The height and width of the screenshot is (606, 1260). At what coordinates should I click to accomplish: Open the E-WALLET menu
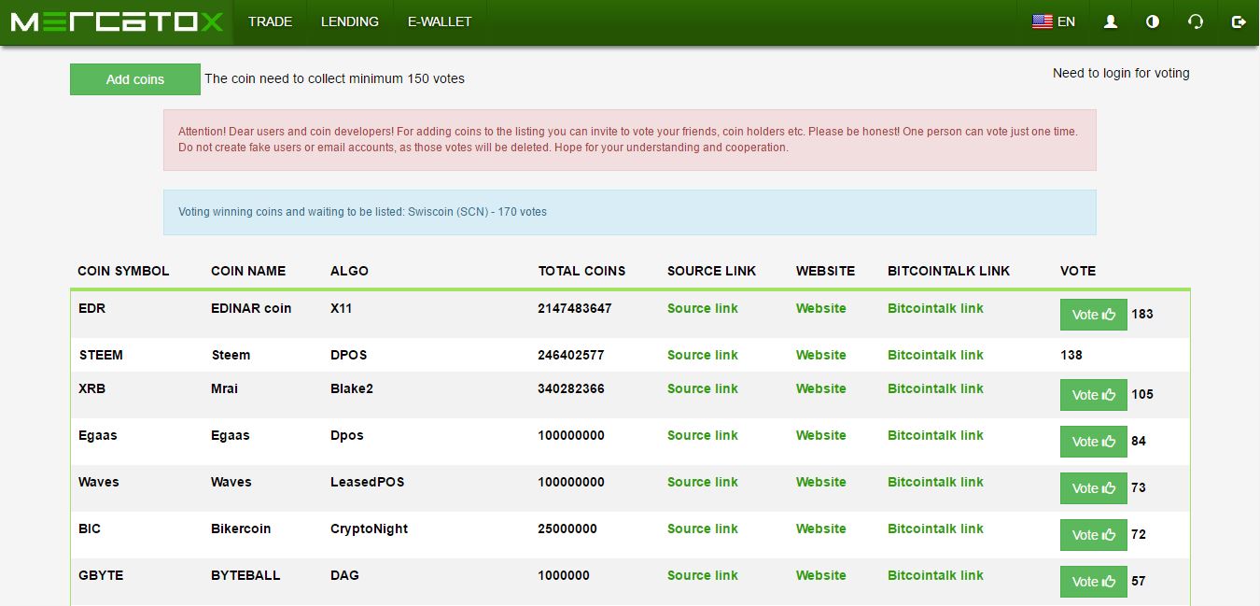[440, 21]
